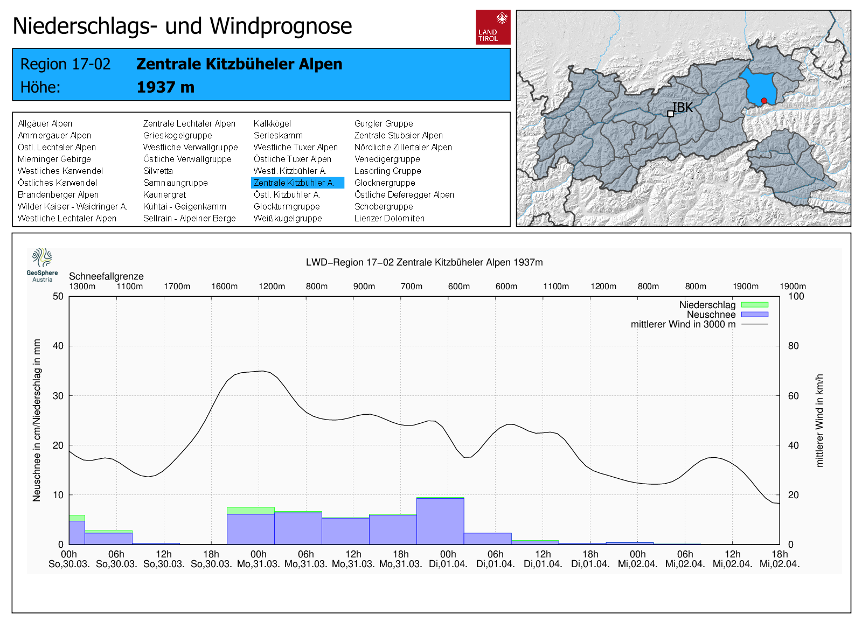
Task: Click the GeoSphere Austria logo
Action: pyautogui.click(x=42, y=264)
